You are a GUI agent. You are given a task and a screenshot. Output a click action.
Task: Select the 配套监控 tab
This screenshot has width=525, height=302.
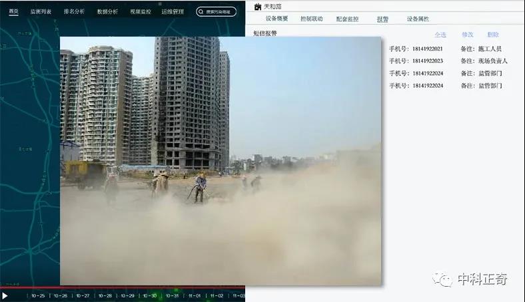coord(347,19)
